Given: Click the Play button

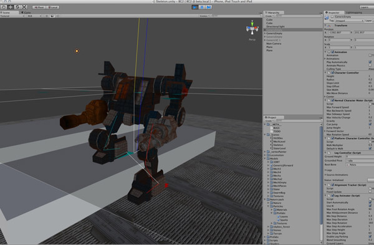Looking at the screenshot, I should point(195,7).
